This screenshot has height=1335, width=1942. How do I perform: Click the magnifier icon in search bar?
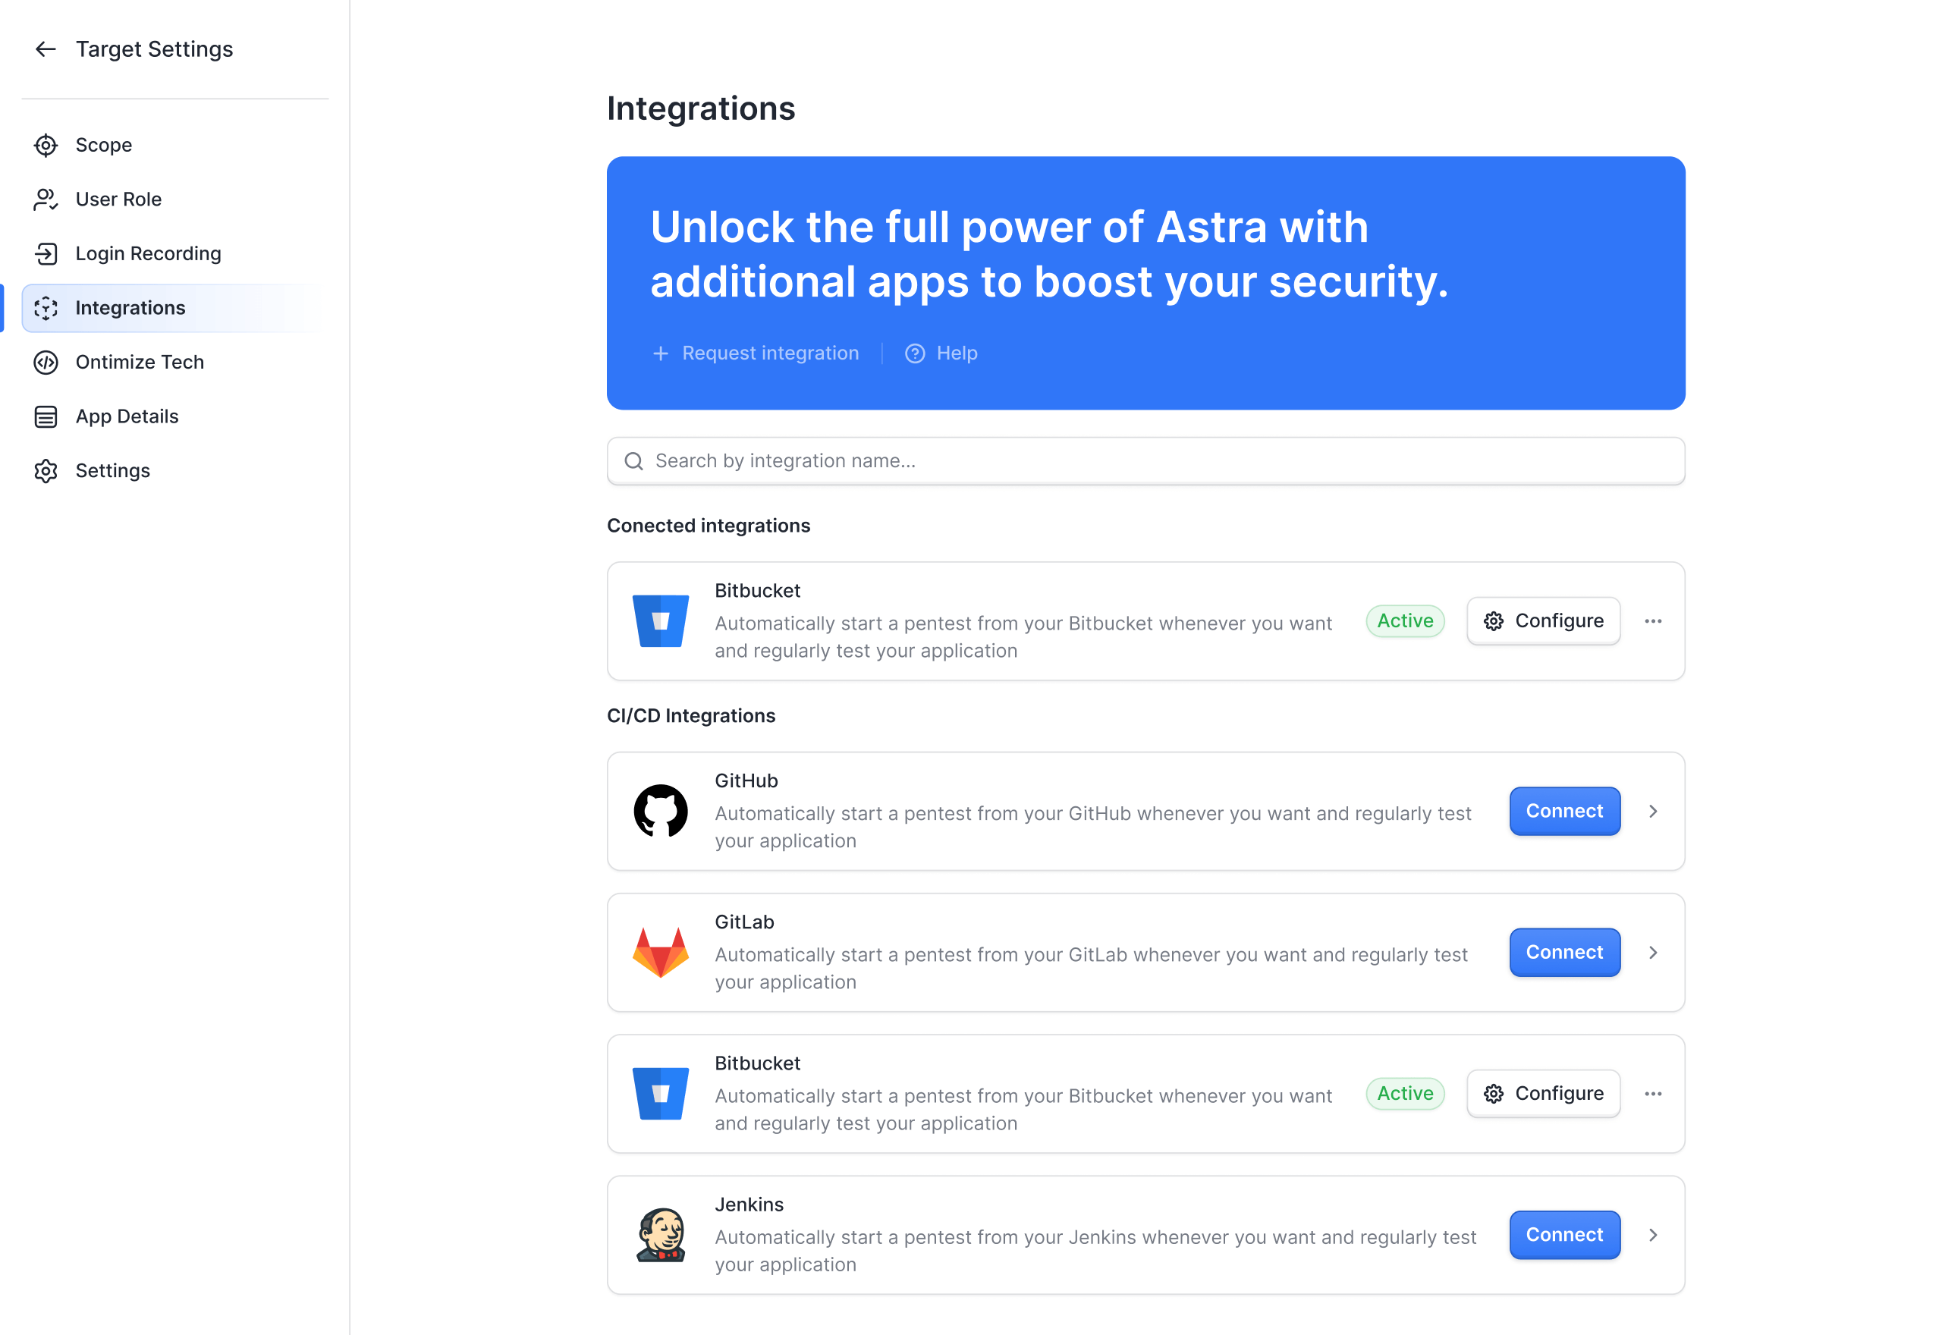click(x=634, y=461)
